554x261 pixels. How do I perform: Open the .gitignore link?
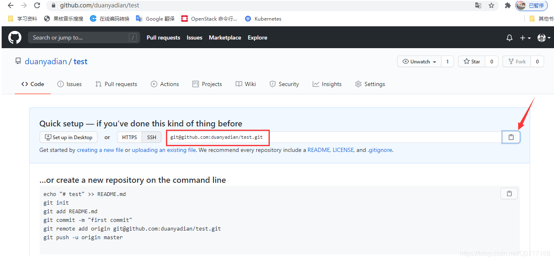pos(380,150)
